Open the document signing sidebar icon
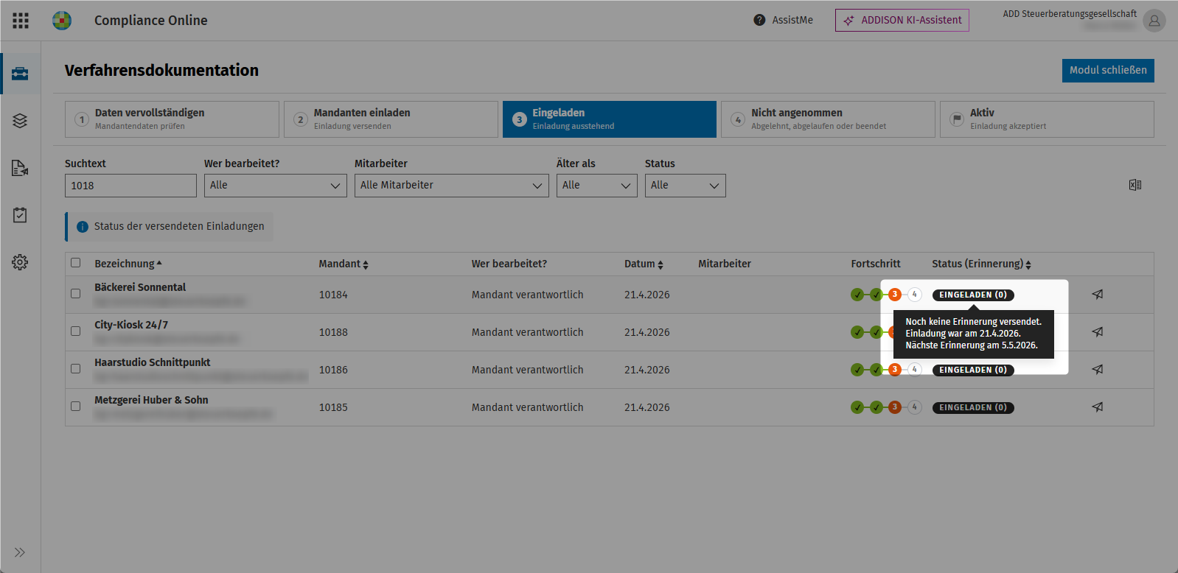Viewport: 1178px width, 573px height. (x=20, y=168)
